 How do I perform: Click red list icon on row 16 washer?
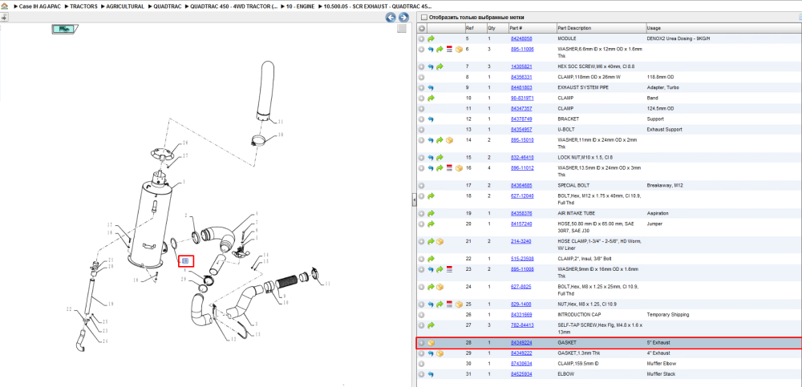coord(450,167)
